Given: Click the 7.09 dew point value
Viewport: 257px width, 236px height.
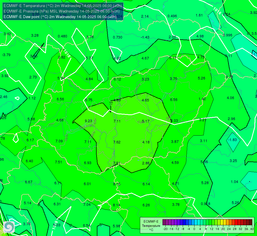Looking at the screenshot, I should (x=59, y=141).
